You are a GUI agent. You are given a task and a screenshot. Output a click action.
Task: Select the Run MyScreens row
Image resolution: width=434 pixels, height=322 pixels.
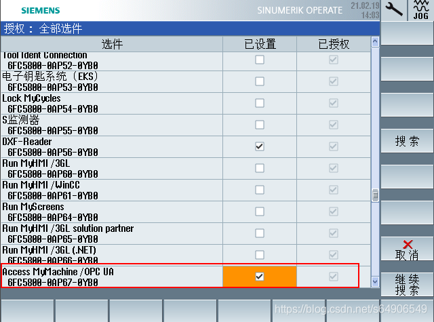pyautogui.click(x=186, y=212)
